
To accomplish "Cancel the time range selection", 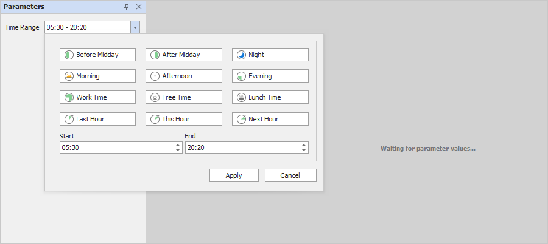I will 290,175.
